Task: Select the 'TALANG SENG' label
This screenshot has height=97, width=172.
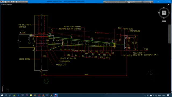Action: point(128,29)
